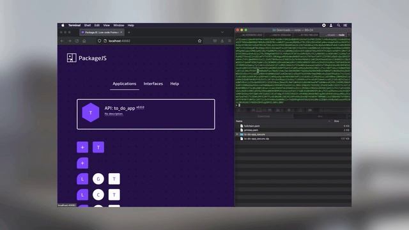Open Control Center in menu bar
Image resolution: width=409 pixels, height=230 pixels.
pyautogui.click(x=345, y=26)
